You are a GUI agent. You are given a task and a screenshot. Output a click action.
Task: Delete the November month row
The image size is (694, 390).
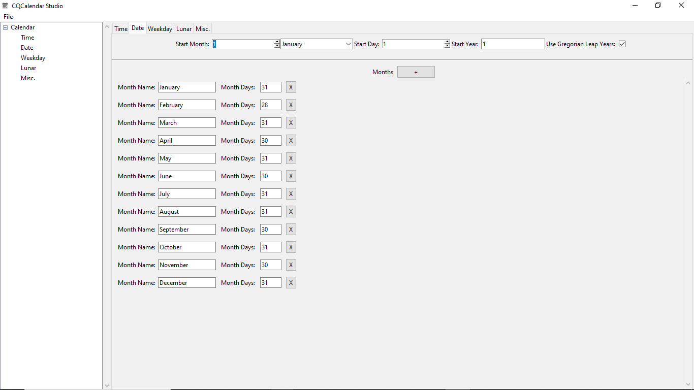291,265
